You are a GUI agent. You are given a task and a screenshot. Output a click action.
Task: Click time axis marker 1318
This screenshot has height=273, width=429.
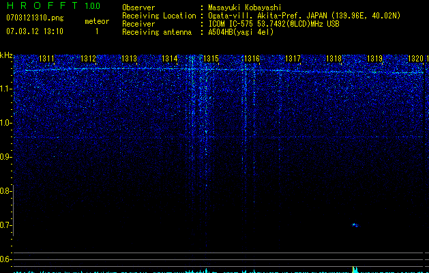point(334,59)
